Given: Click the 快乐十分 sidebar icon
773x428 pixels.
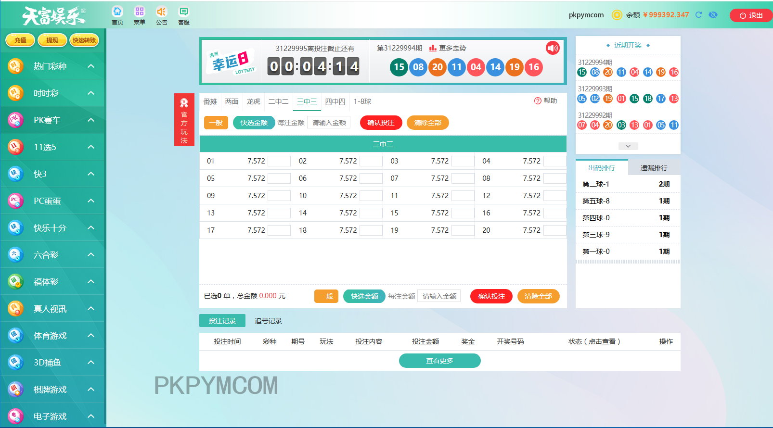Looking at the screenshot, I should 15,227.
